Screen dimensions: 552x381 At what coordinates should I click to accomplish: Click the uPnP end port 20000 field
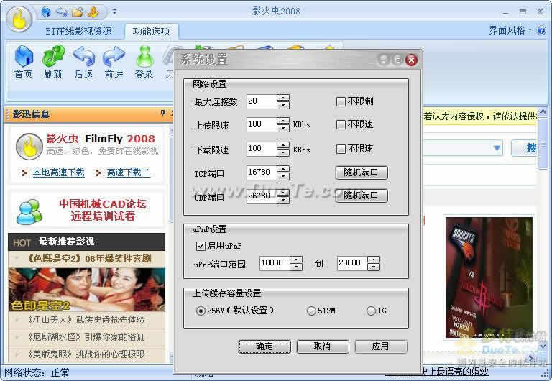(x=352, y=263)
